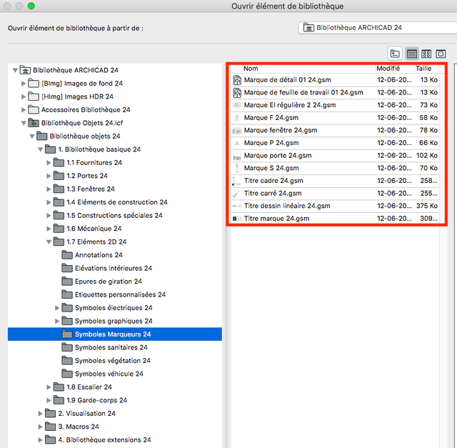Screen dimensions: 457x448
Task: Click the Titre marque 24.gsm file icon
Action: [x=236, y=219]
